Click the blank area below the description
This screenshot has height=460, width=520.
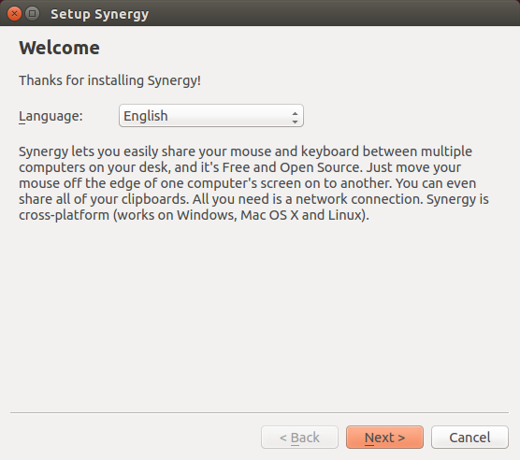[259, 315]
